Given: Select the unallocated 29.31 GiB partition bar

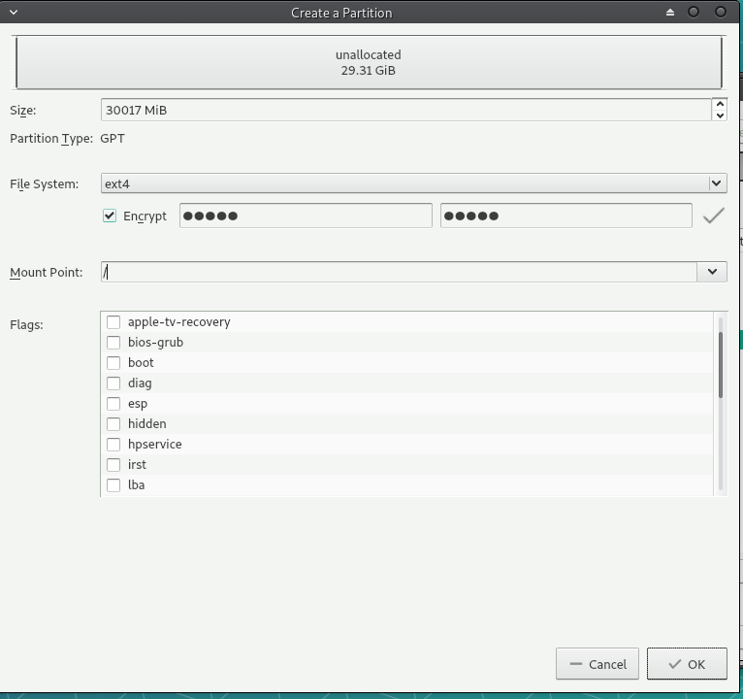Looking at the screenshot, I should pos(369,62).
